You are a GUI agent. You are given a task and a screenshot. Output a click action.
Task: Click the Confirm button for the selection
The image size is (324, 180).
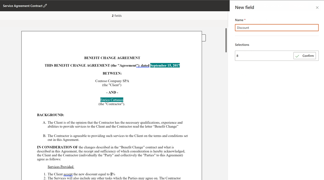point(305,56)
